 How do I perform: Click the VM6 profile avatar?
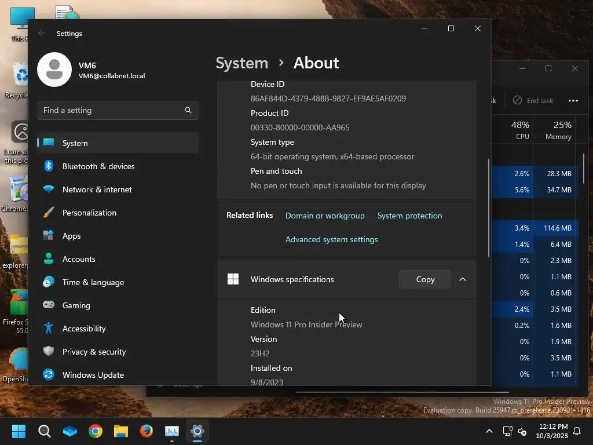tap(54, 70)
